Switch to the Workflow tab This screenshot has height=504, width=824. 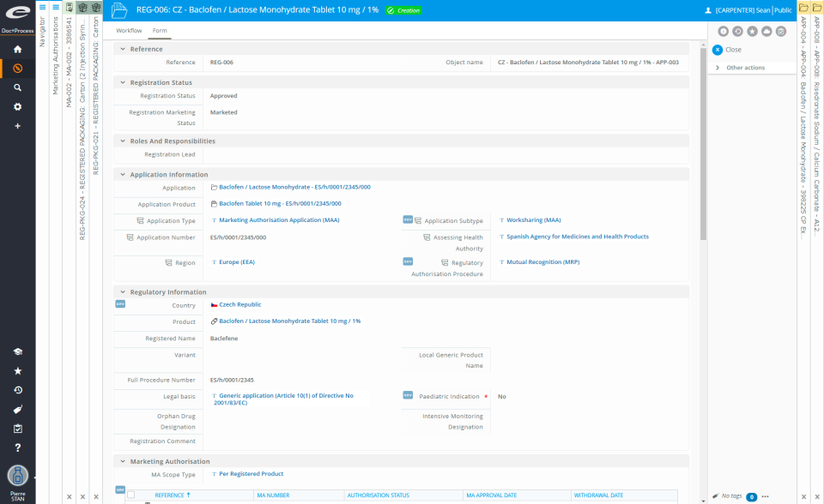pyautogui.click(x=129, y=29)
